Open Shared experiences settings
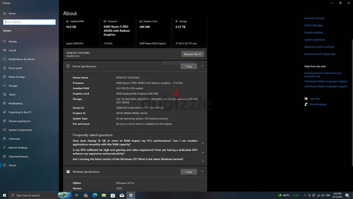 (19, 121)
